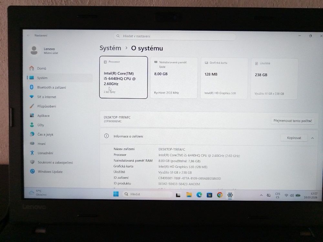
Task: Open the Wi-Fi tray icon
Action: [x=286, y=195]
